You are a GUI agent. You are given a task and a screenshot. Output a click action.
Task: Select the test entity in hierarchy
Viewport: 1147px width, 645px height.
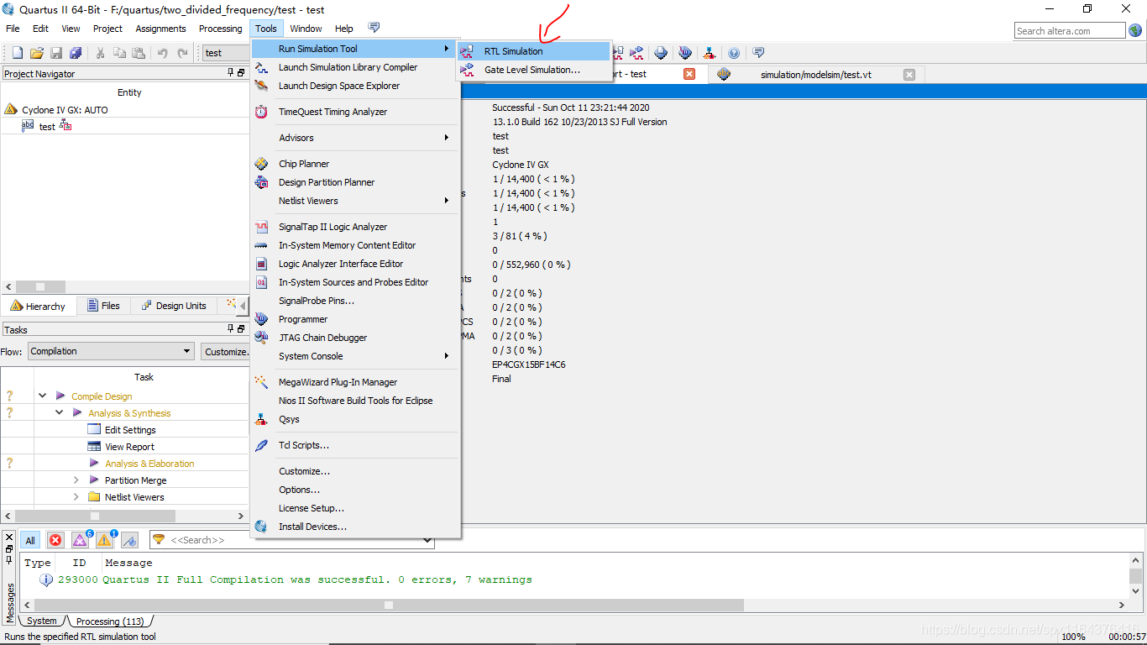click(47, 126)
